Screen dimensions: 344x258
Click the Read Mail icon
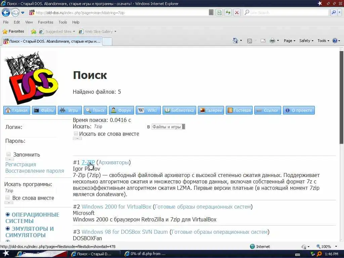pyautogui.click(x=263, y=41)
